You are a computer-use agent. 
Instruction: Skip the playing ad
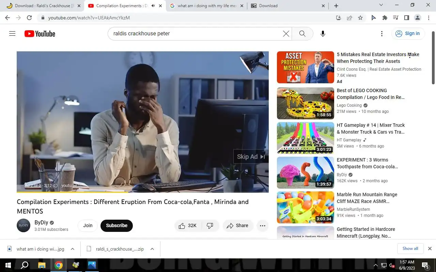click(251, 156)
